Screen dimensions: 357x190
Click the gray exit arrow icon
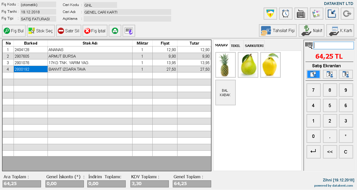tap(347, 14)
